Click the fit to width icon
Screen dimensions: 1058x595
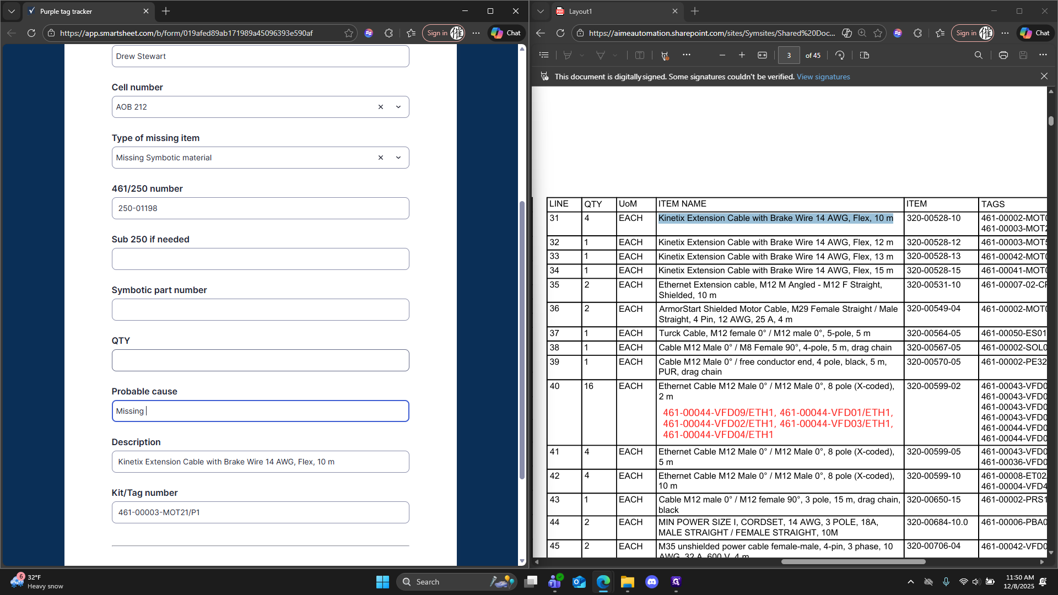tap(762, 55)
